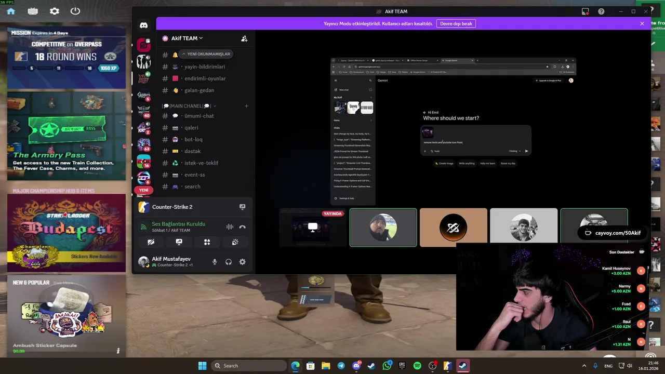Show hidden icons tray chevron
This screenshot has height=374, width=665.
[x=584, y=366]
